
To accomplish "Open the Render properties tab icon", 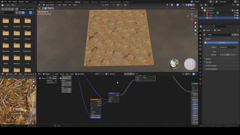I will pyautogui.click(x=200, y=35).
